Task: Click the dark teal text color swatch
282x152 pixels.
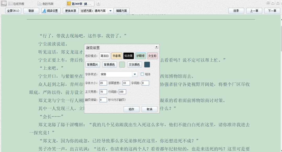Action: pyautogui.click(x=147, y=65)
